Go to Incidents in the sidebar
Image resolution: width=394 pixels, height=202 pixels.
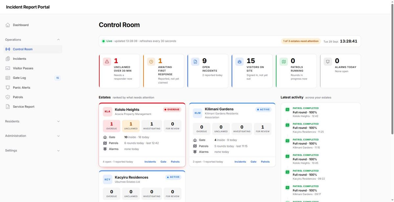[x=33, y=59]
